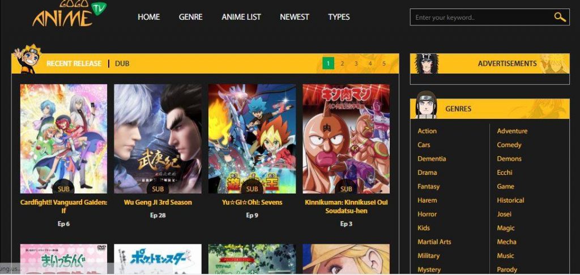580x275 pixels.
Task: Switch to the DUB tab
Action: click(122, 63)
